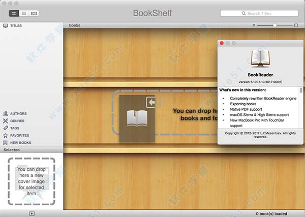Open the Genres section
The width and height of the screenshot is (305, 217).
[x=17, y=121]
